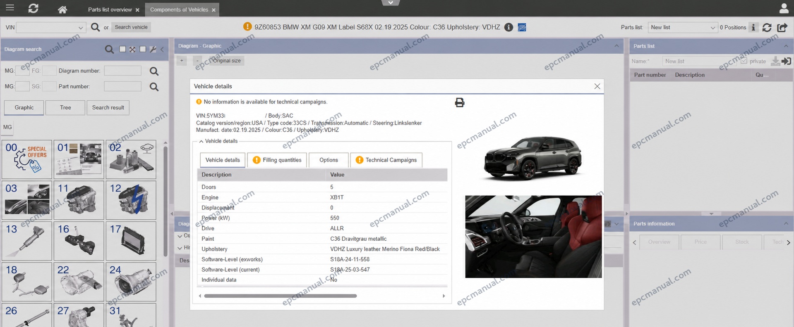The height and width of the screenshot is (327, 794).
Task: Click the dialog horizontal scrollbar thumb
Action: tap(280, 296)
